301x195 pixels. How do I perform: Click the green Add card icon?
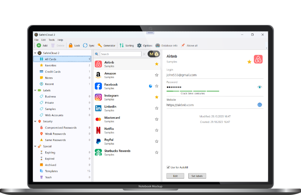(39, 45)
